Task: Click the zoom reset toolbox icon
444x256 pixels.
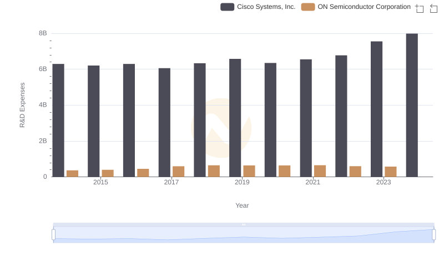Action: [433, 8]
